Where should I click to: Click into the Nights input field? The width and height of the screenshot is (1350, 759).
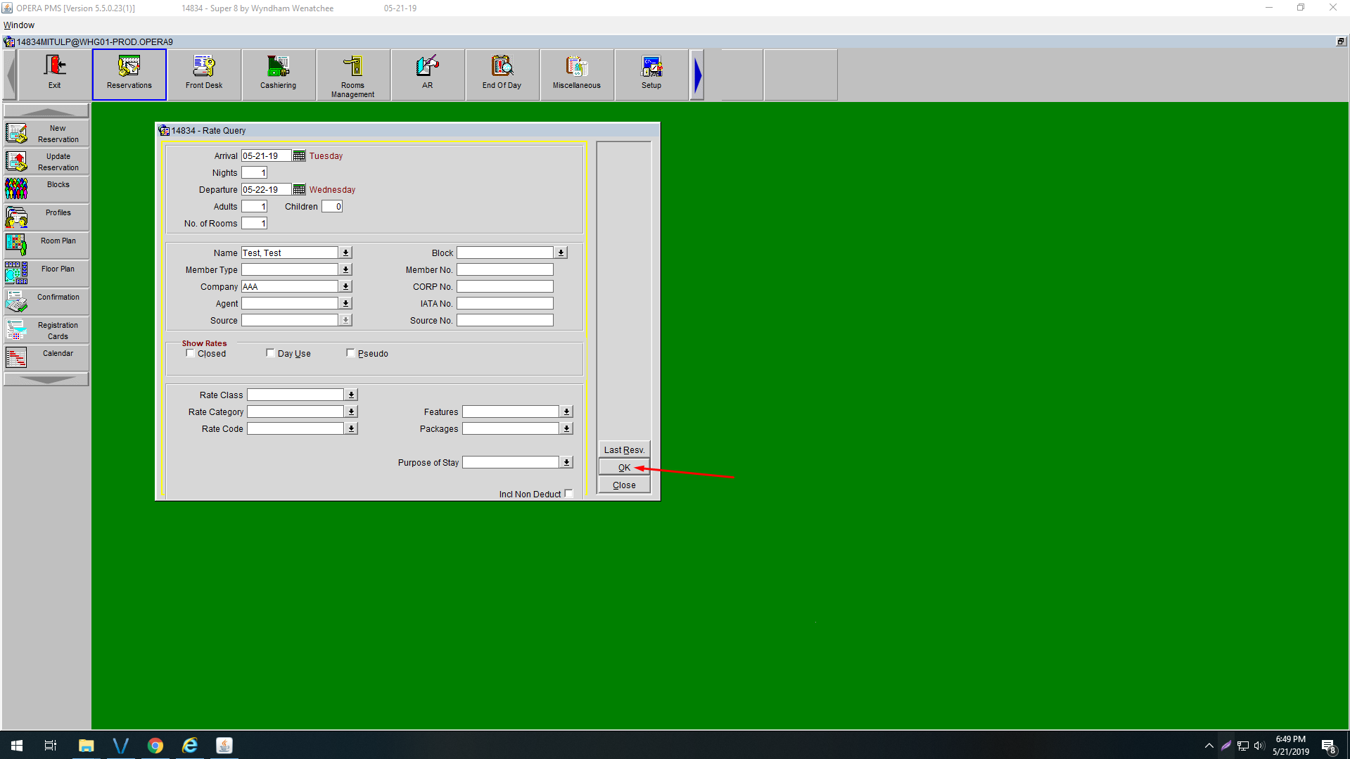coord(254,173)
